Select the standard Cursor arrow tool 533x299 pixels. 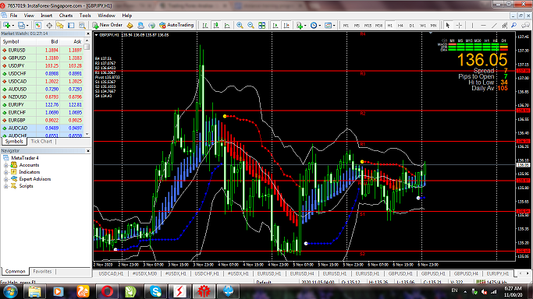click(448, 25)
